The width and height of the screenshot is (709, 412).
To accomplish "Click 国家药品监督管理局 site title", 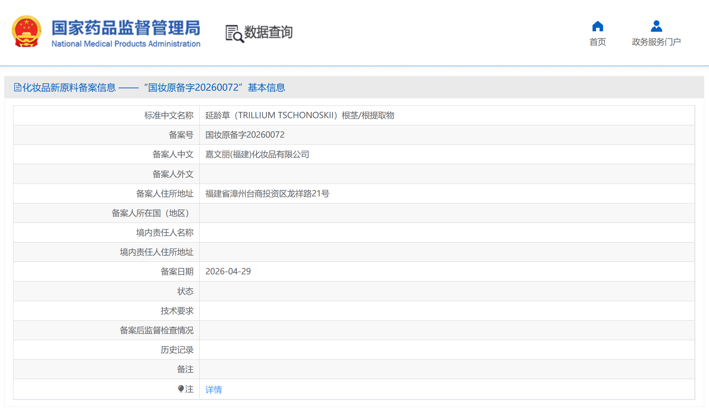I will tap(126, 28).
